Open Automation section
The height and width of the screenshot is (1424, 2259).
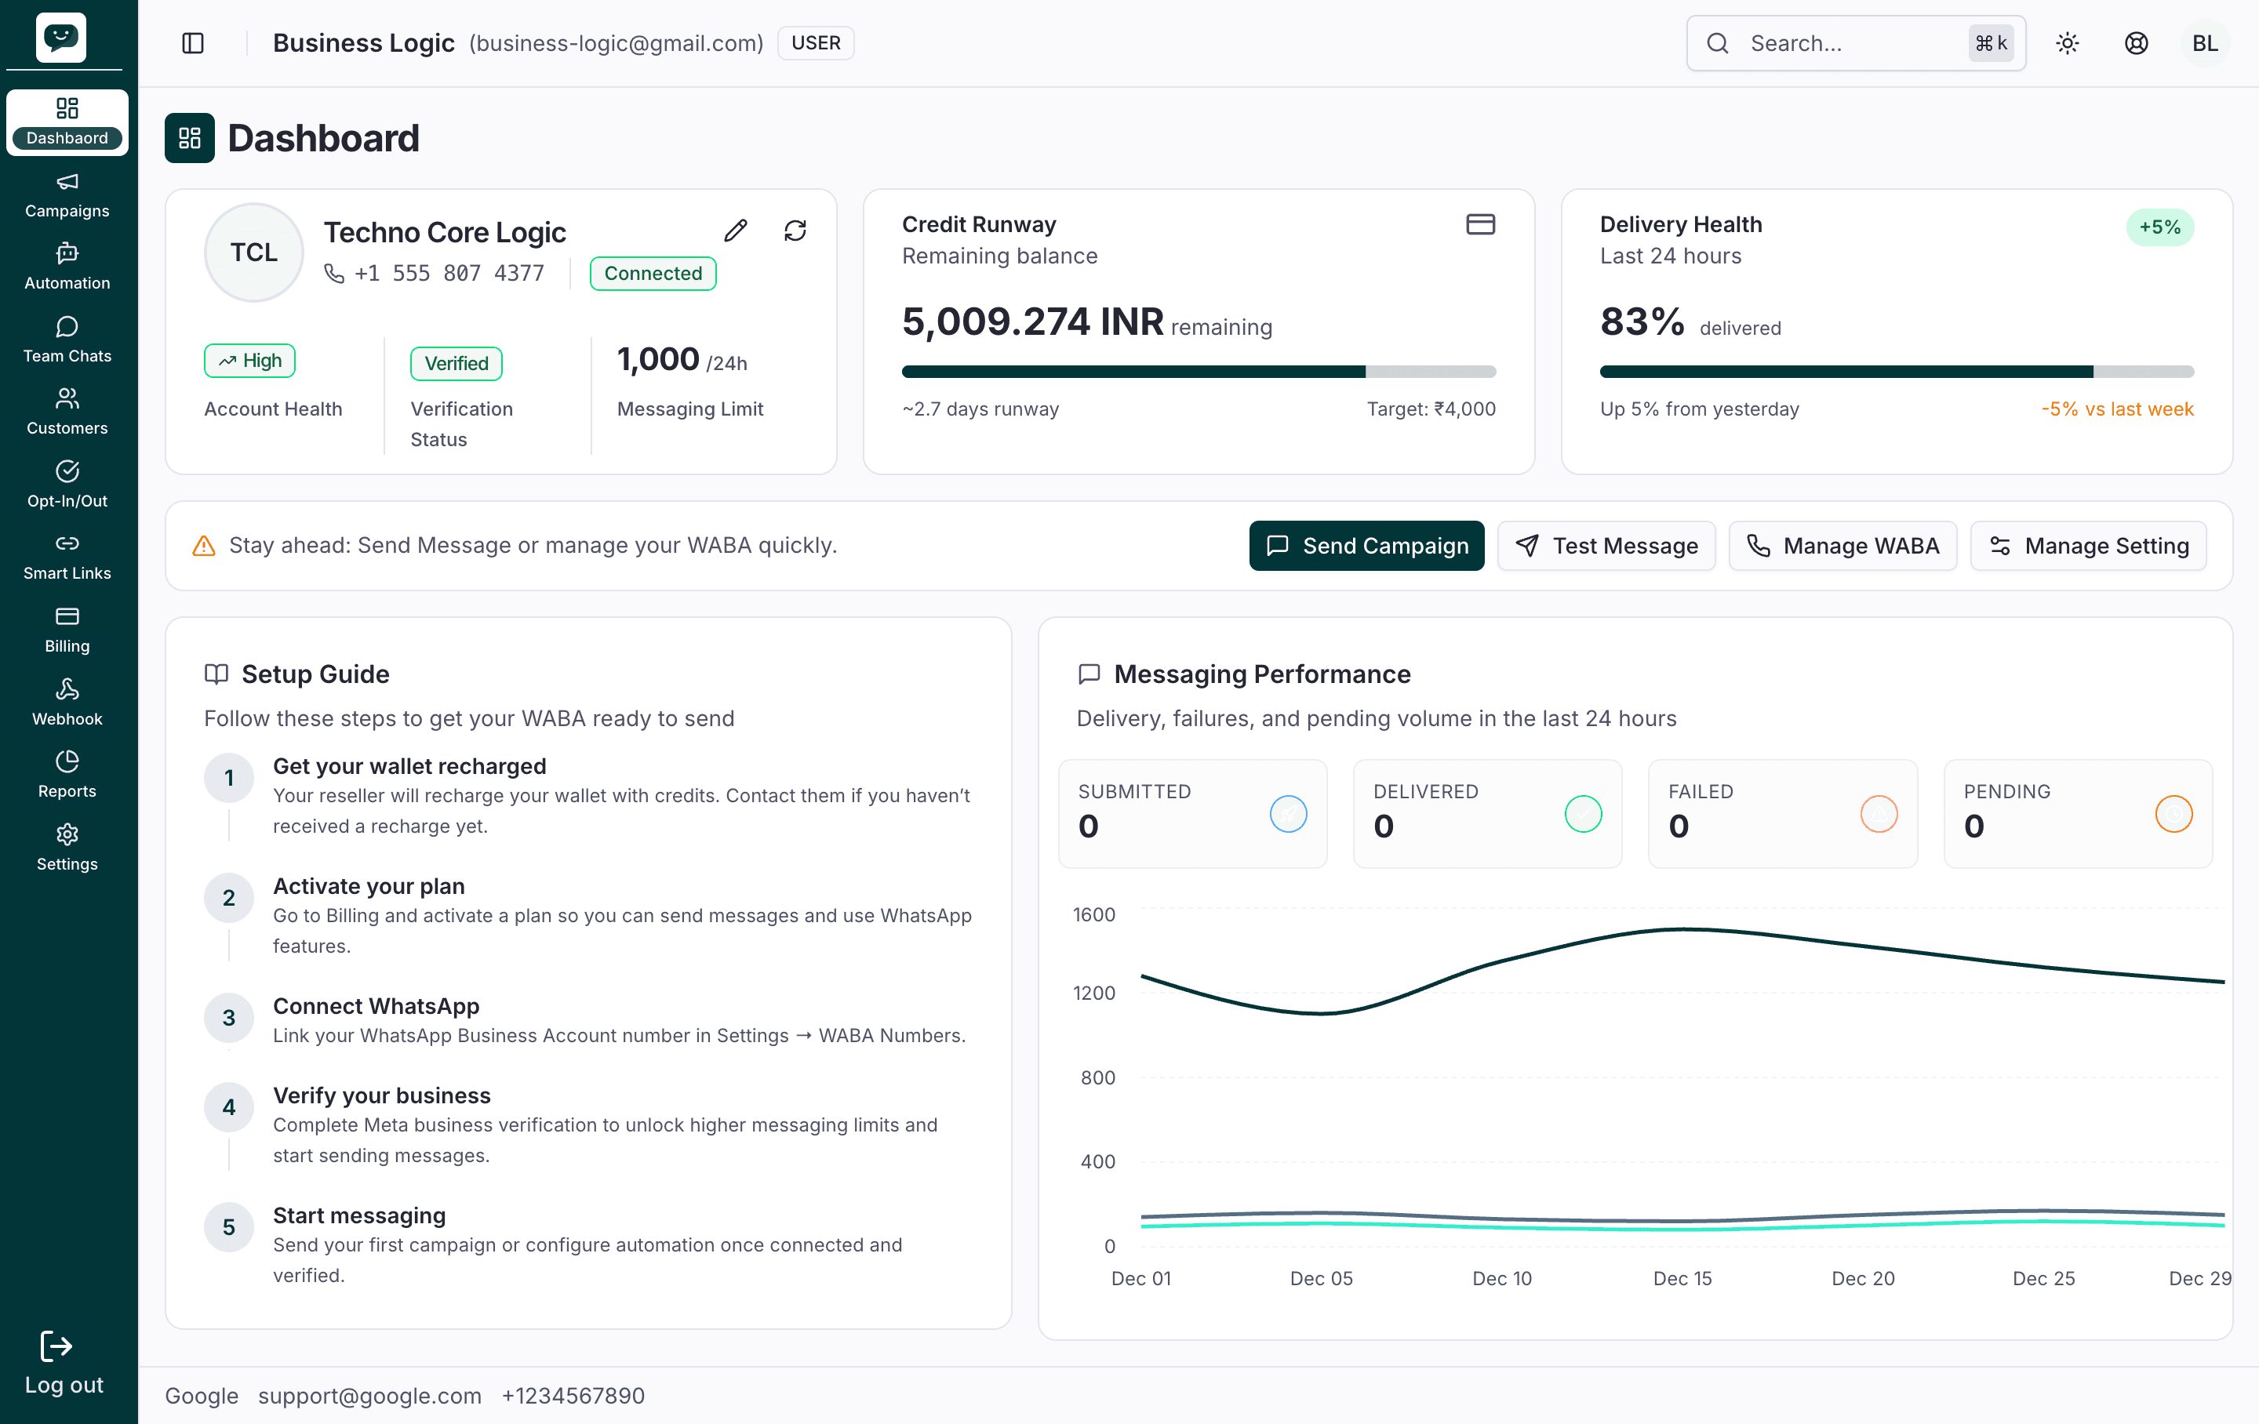[x=67, y=267]
